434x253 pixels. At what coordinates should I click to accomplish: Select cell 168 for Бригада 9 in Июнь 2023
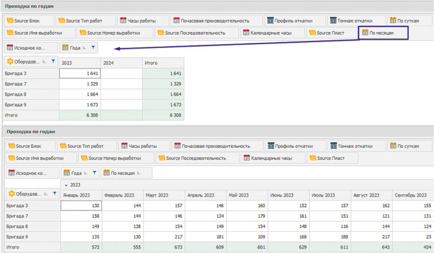coord(289,237)
